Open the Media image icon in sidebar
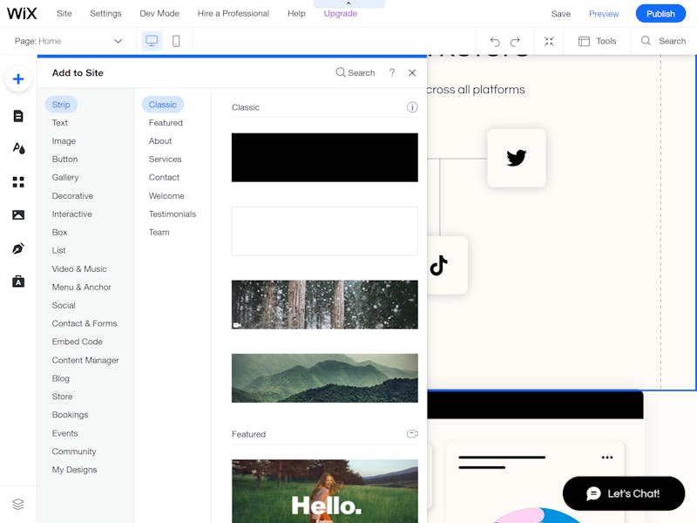 [x=18, y=214]
